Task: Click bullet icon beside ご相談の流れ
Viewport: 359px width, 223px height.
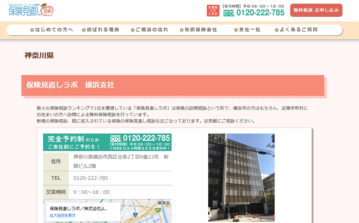Action: (x=132, y=30)
